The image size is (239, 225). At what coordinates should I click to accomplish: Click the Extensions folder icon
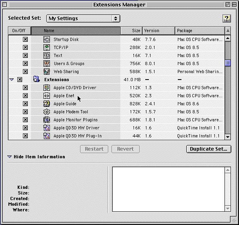(x=37, y=79)
